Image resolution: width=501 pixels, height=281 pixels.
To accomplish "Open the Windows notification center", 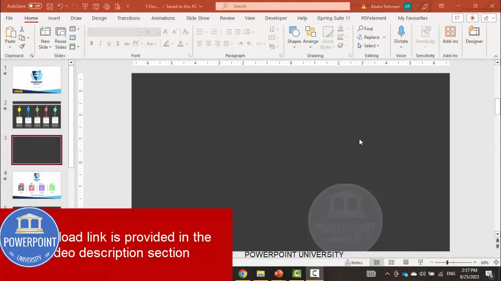I will tap(489, 274).
